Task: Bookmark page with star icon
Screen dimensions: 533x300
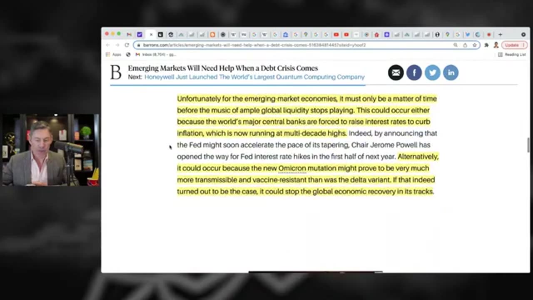Action: coord(474,45)
